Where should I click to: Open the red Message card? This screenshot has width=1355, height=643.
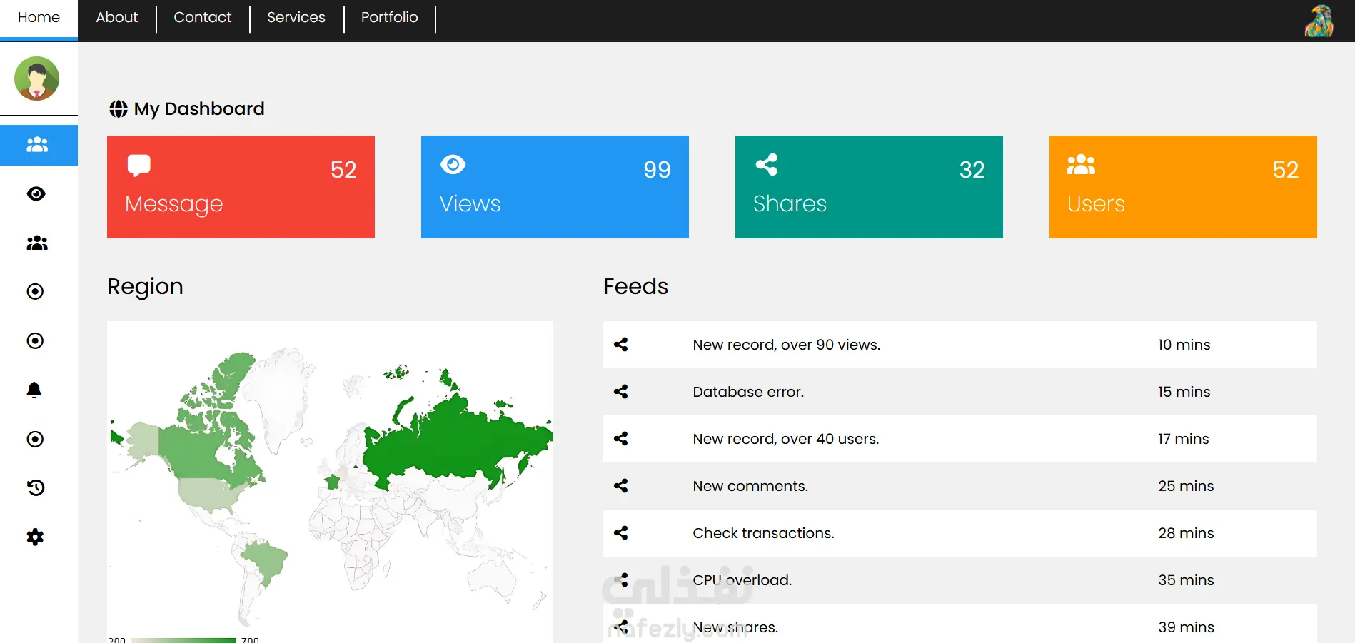pos(241,187)
